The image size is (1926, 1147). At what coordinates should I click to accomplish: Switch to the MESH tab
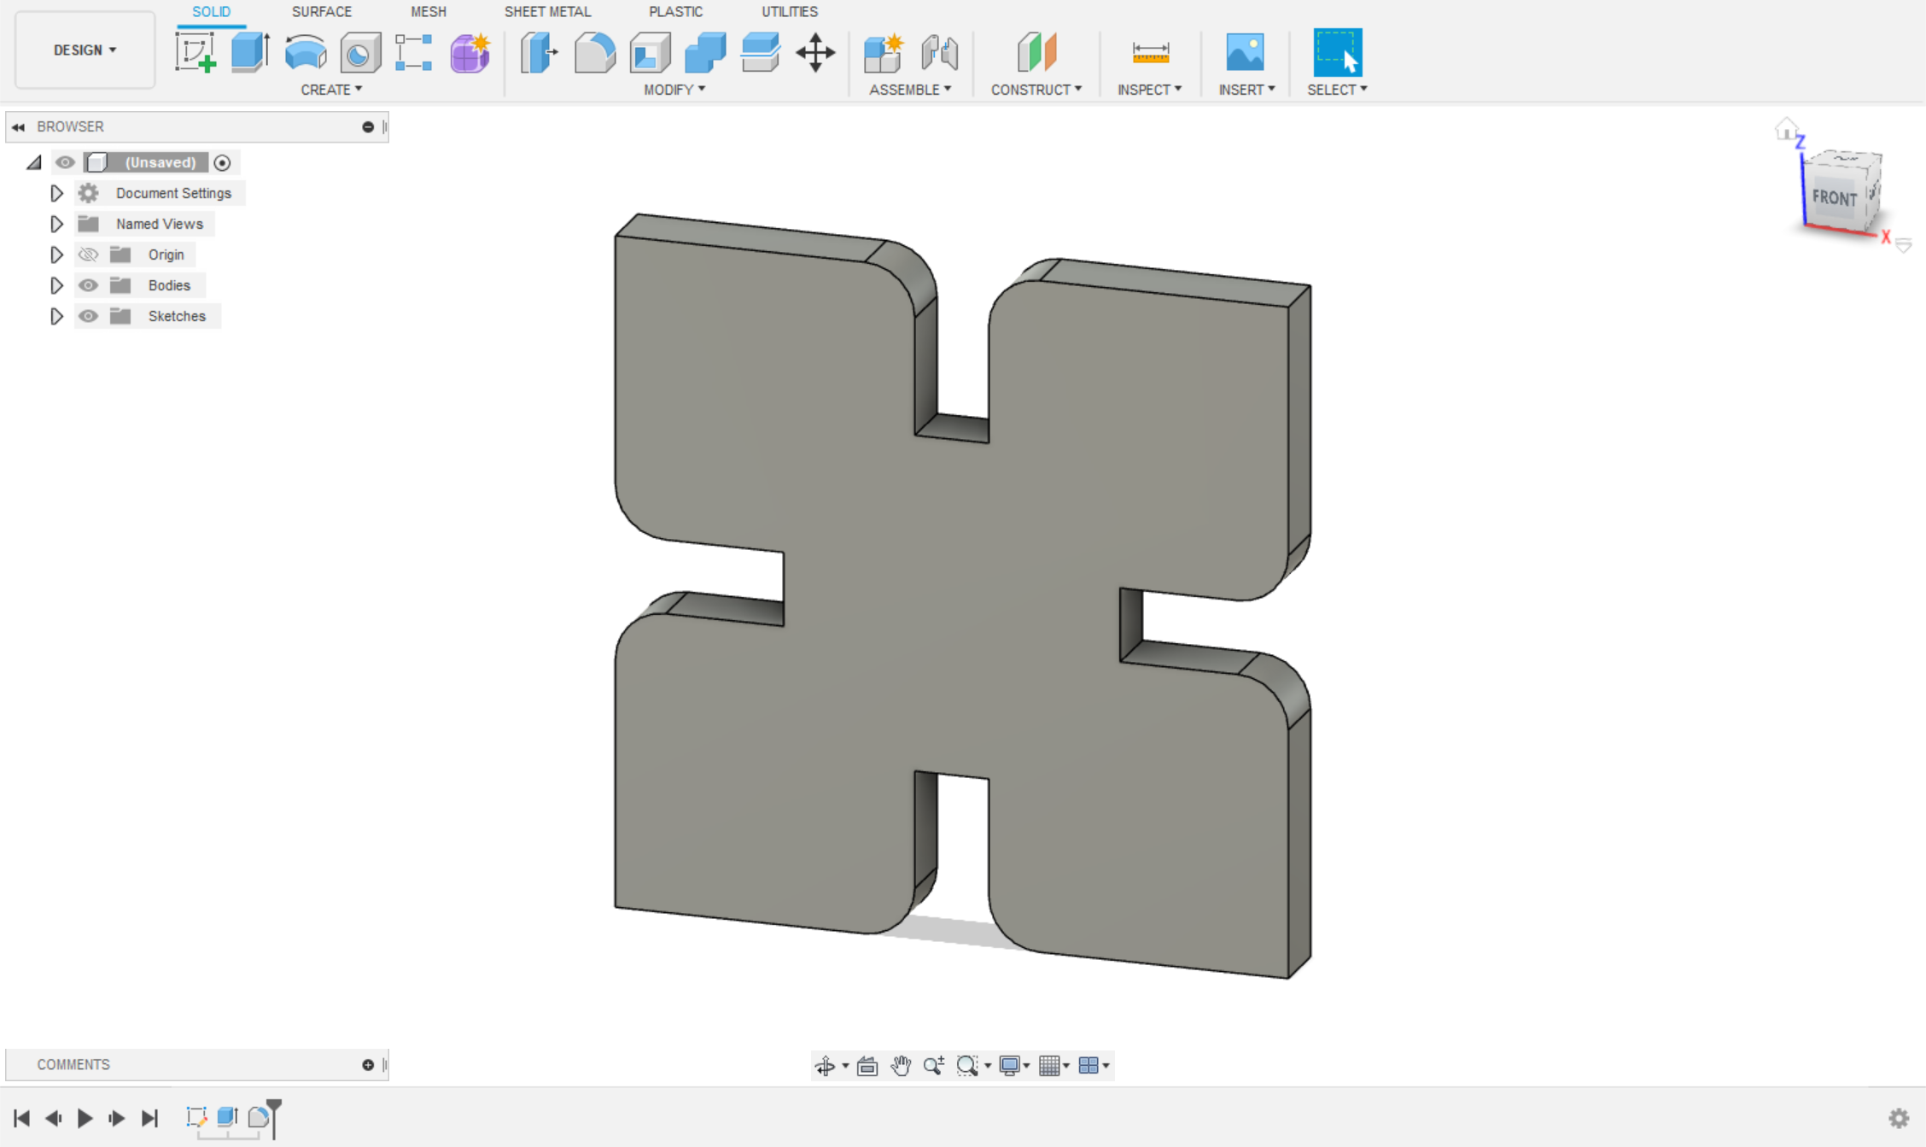429,12
